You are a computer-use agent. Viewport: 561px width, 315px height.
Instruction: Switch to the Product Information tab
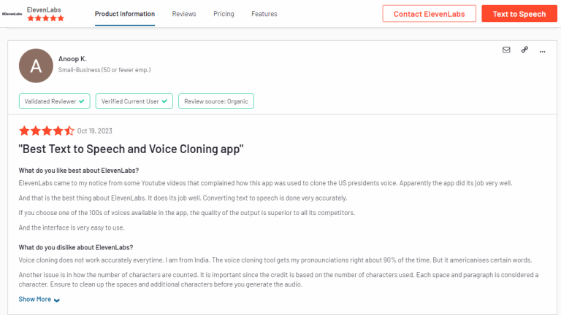(x=125, y=14)
